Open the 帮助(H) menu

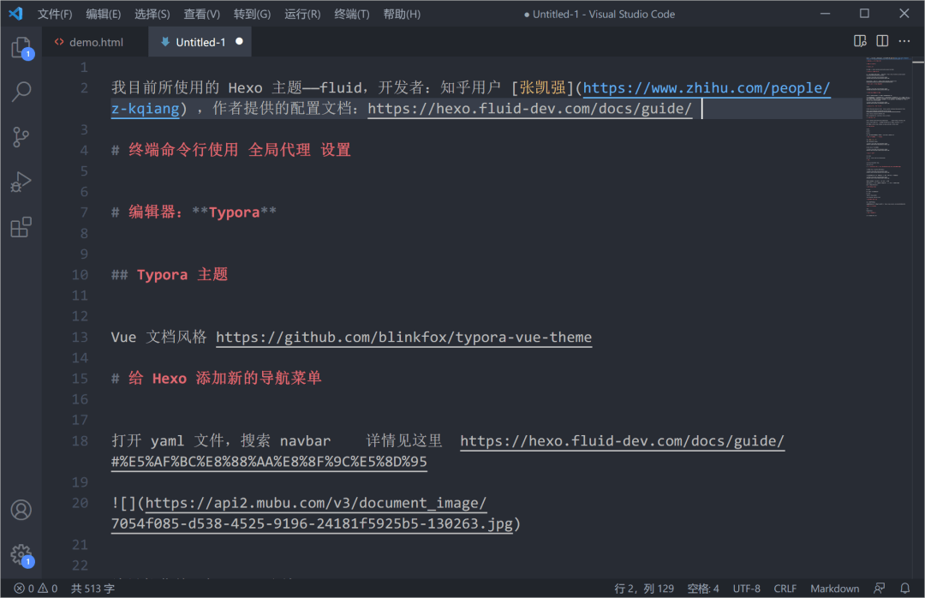click(x=402, y=14)
